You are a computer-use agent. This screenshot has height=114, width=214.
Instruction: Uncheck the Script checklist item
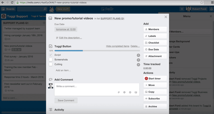point(51,55)
